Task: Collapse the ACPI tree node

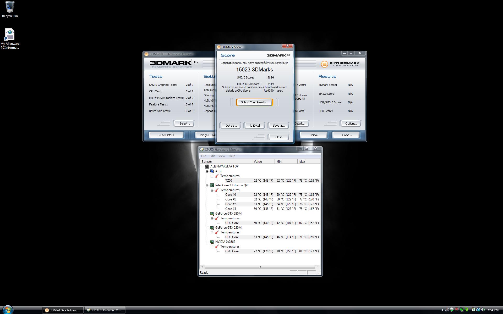Action: (x=207, y=171)
